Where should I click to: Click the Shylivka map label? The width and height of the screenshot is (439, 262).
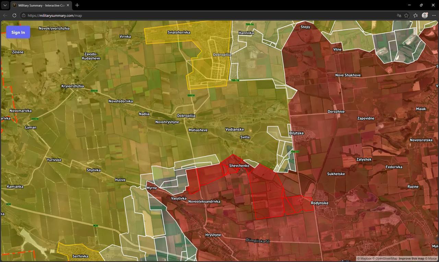tap(94, 170)
